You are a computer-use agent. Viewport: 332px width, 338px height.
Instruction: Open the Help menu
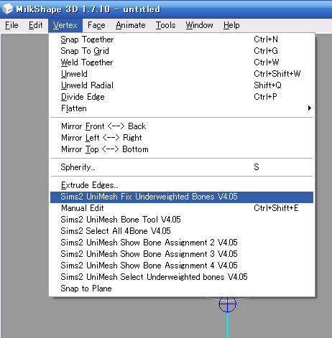click(231, 25)
